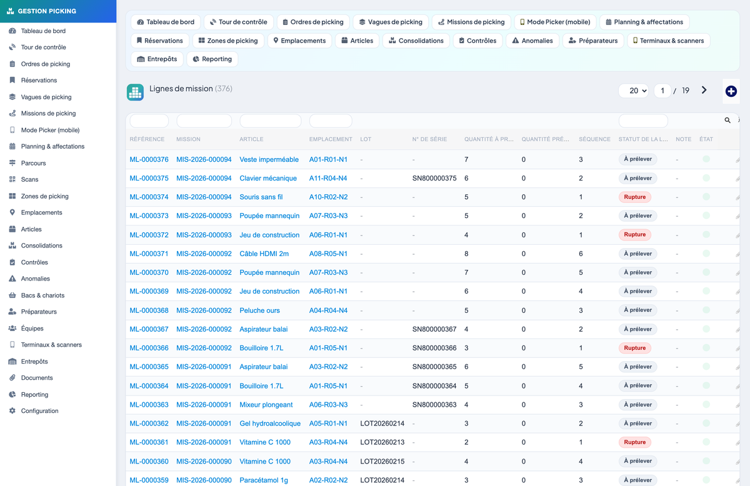Click the status dot on row ML-0000371
Viewport: 750px width, 486px height.
click(x=706, y=254)
